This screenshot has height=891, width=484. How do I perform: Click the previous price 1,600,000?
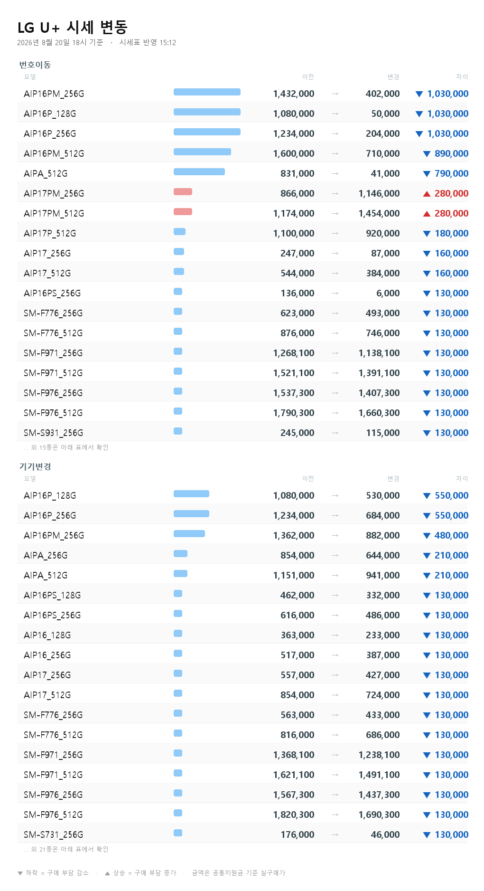pyautogui.click(x=294, y=154)
